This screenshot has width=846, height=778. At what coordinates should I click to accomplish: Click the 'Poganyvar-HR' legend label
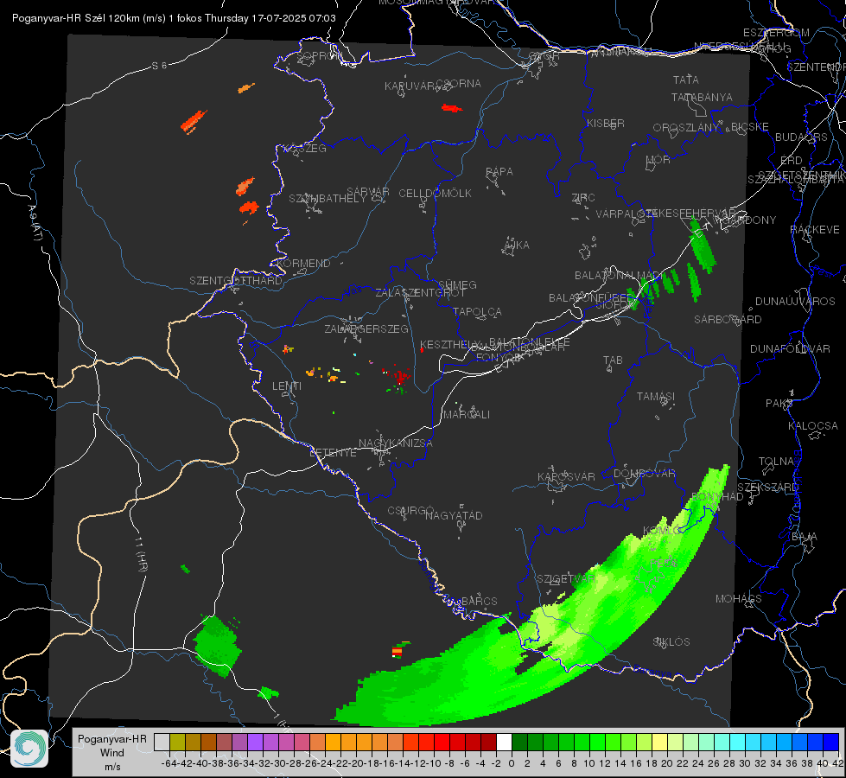coord(111,738)
